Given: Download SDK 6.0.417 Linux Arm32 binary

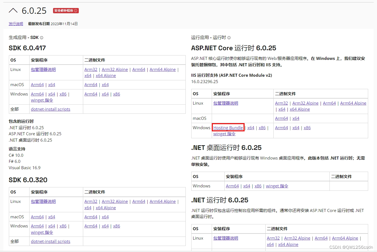Looking at the screenshot, I should tap(91, 70).
